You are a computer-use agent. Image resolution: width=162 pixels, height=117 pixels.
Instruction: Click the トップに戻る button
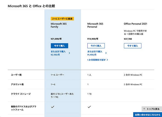click(152, 109)
